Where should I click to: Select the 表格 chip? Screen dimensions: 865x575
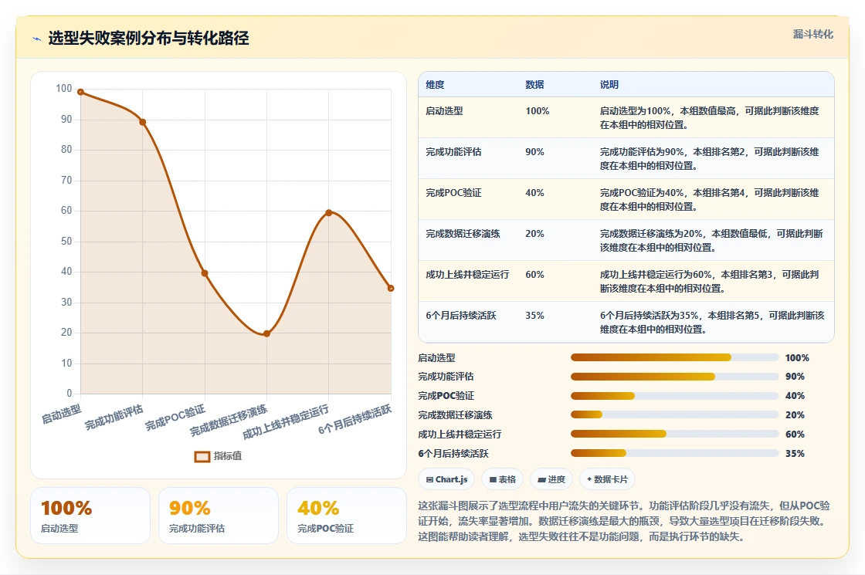click(x=502, y=479)
